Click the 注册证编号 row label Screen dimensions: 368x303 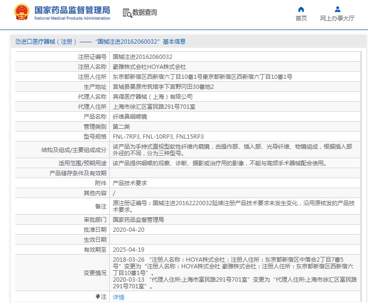92,57
